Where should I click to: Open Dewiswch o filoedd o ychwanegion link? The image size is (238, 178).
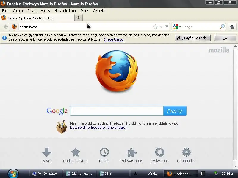click(x=99, y=128)
